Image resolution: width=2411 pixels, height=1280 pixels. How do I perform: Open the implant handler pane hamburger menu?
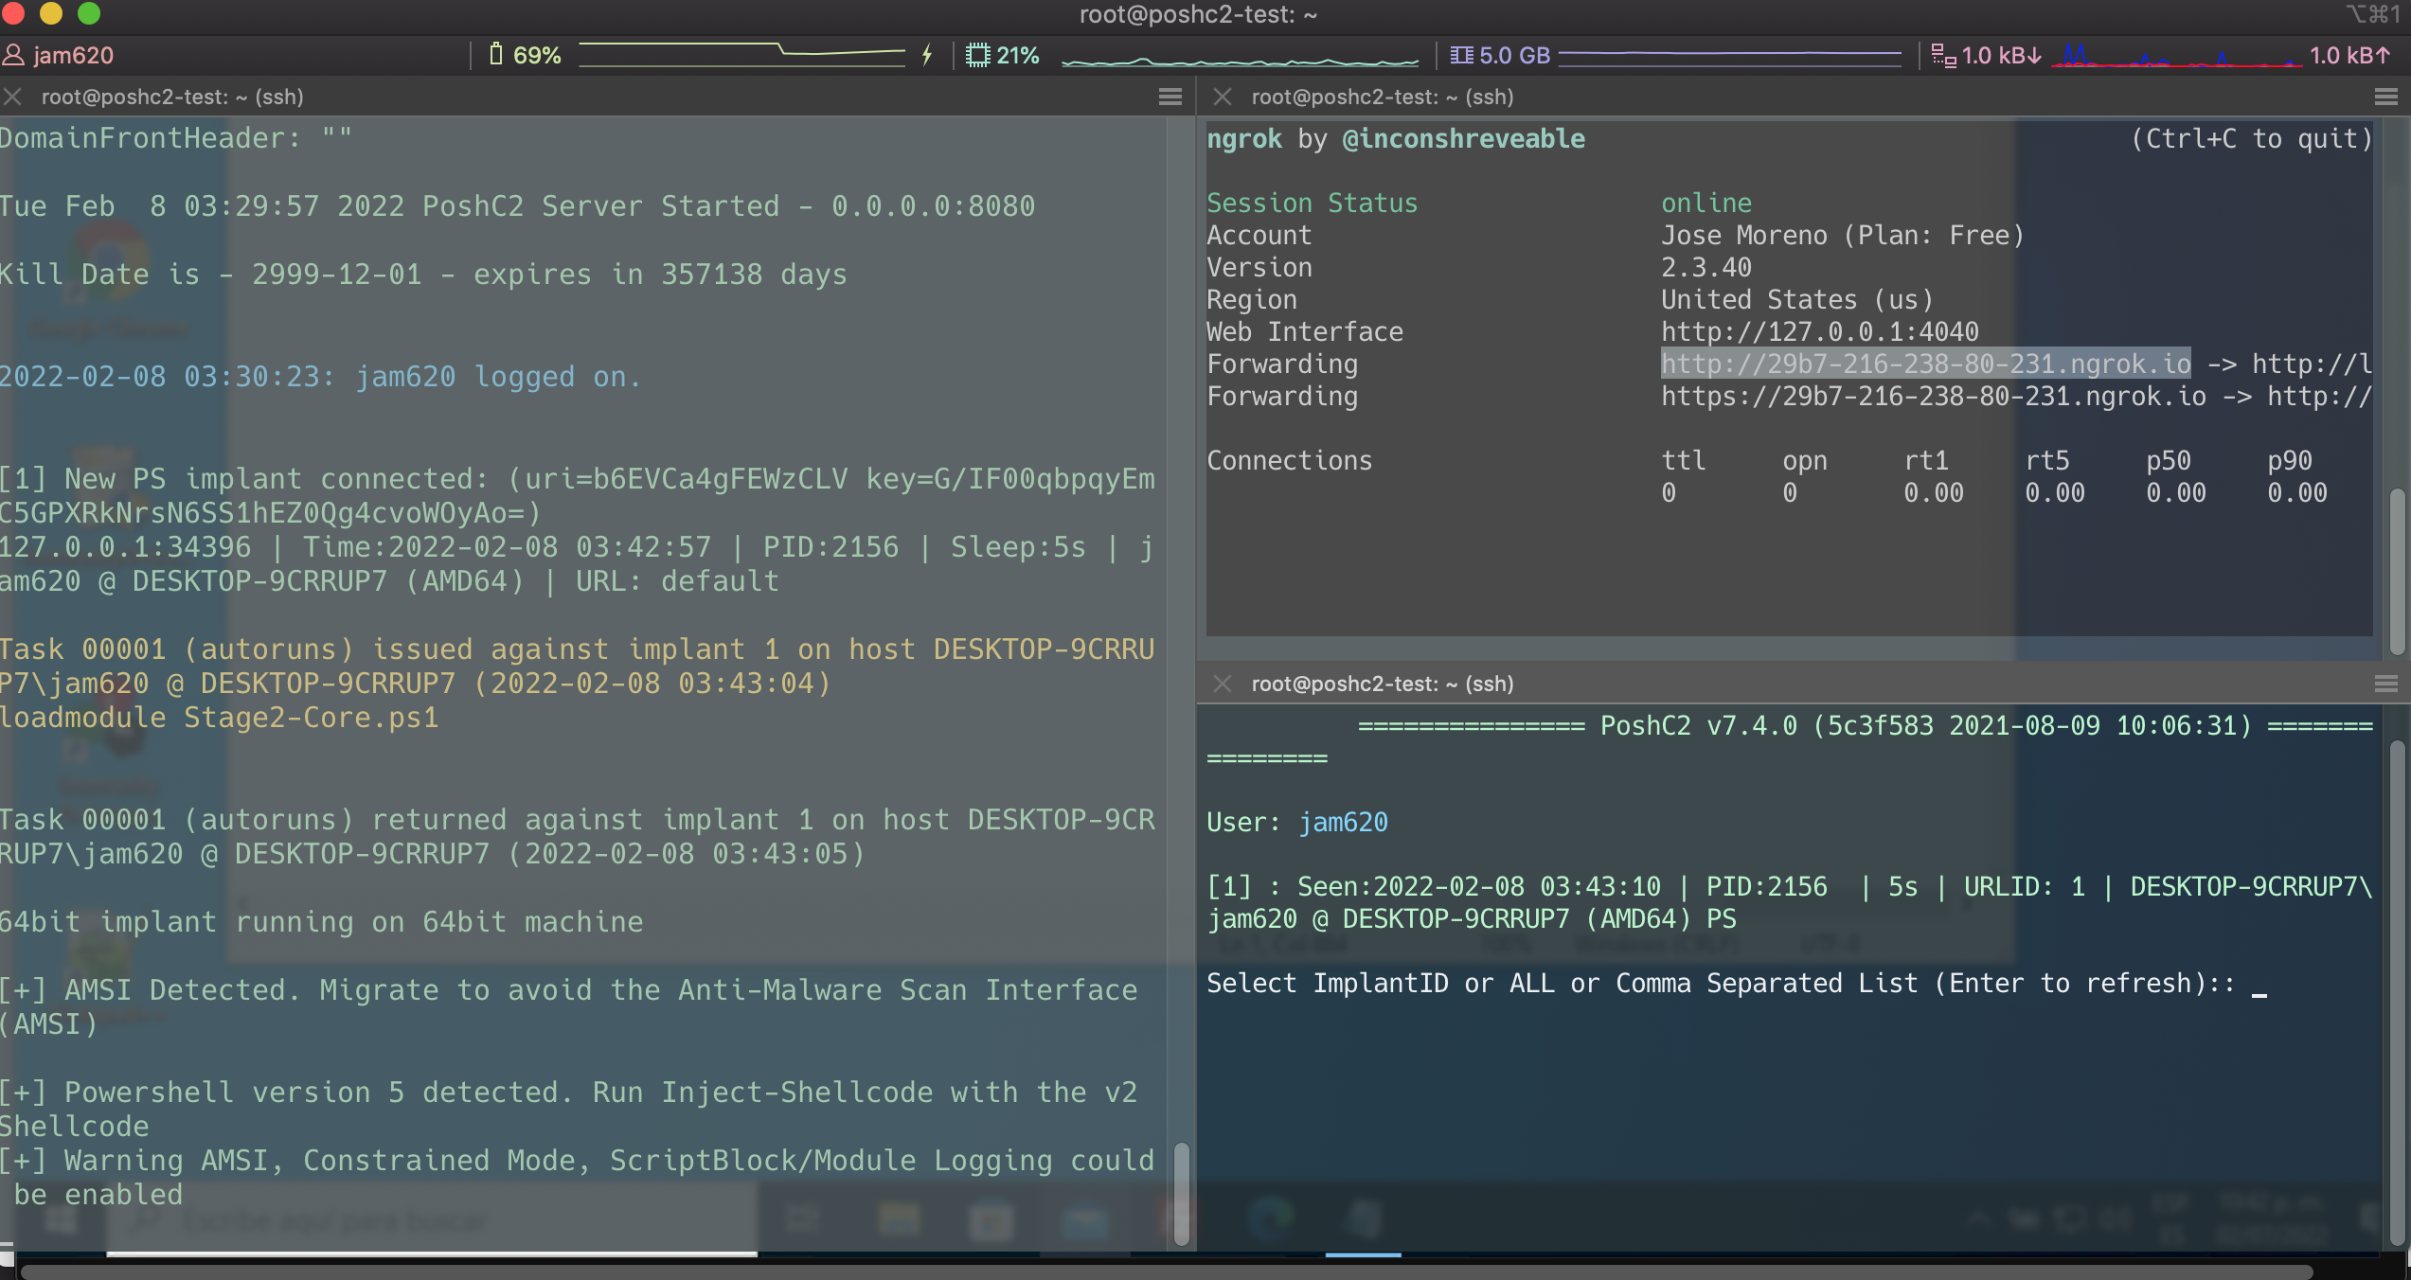pos(2386,684)
